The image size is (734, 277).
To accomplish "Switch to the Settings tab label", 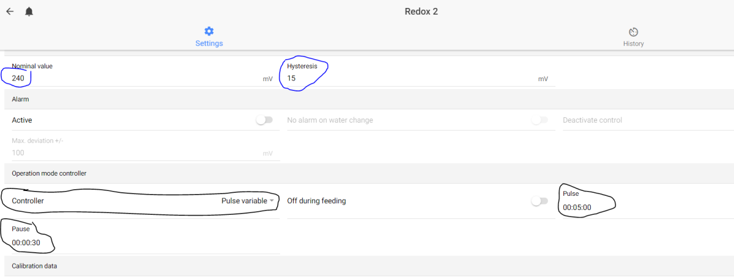I will coord(209,43).
